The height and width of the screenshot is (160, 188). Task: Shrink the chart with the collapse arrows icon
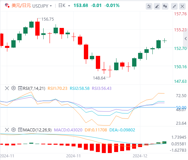(174, 6)
